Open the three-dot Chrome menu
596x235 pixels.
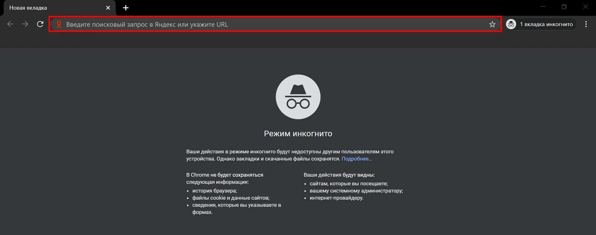point(586,24)
